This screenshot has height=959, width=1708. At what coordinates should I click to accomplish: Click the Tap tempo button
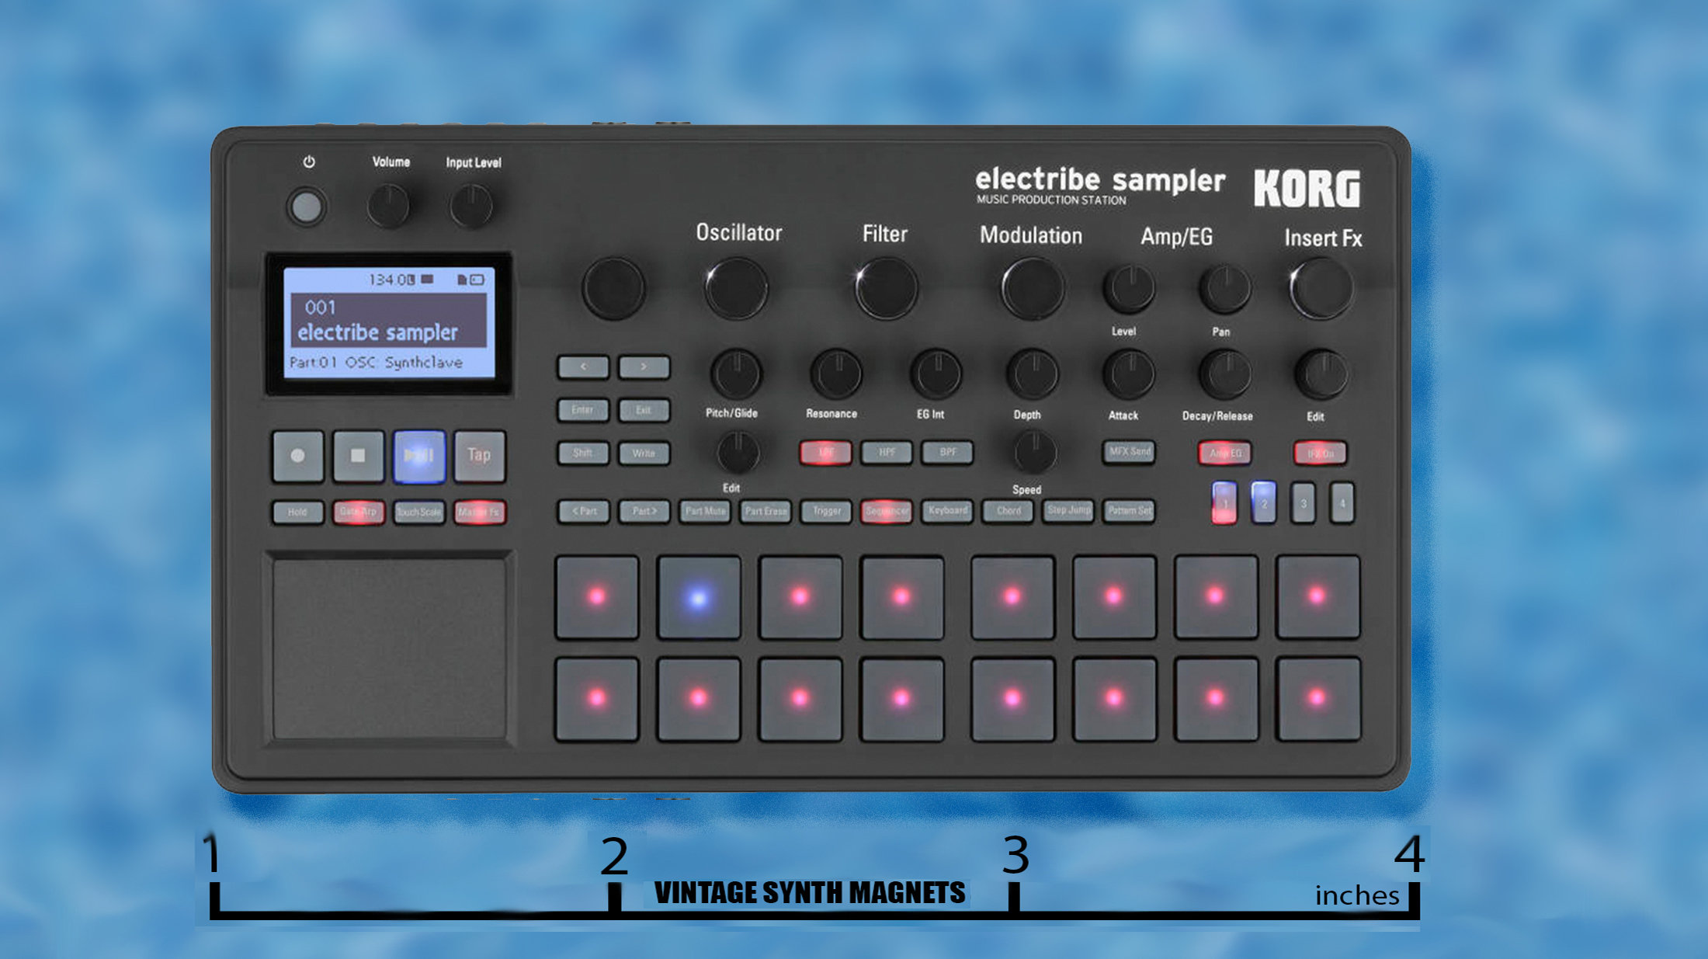pyautogui.click(x=480, y=456)
